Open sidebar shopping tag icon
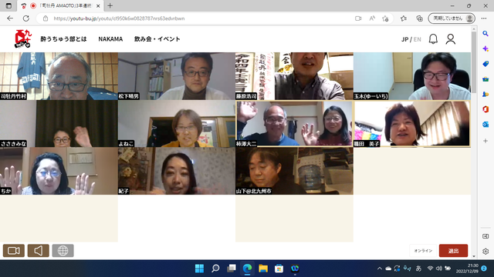Image resolution: width=494 pixels, height=277 pixels. pyautogui.click(x=486, y=64)
